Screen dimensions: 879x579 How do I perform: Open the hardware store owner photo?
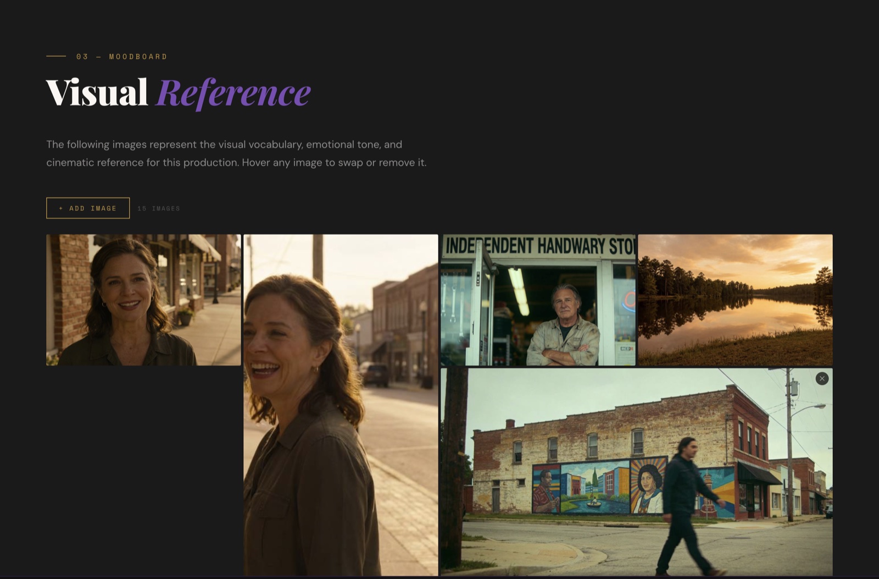pos(538,300)
